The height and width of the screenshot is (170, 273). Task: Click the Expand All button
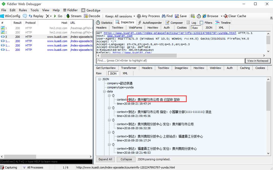tap(105, 159)
